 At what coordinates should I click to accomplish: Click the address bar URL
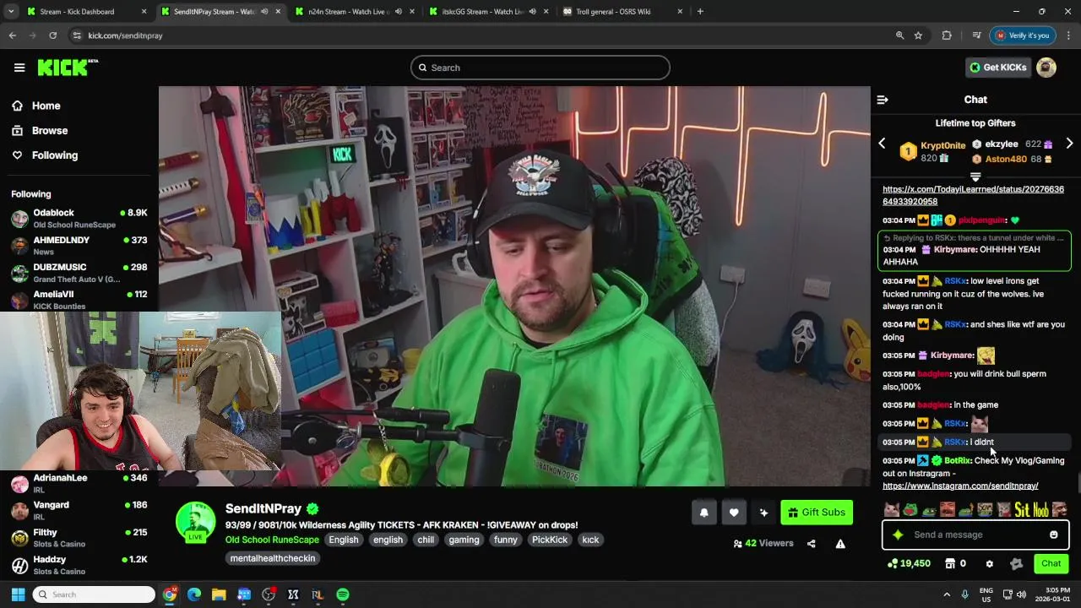click(x=125, y=35)
